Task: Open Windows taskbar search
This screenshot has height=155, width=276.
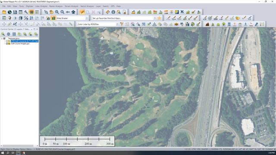Action: click(8, 153)
